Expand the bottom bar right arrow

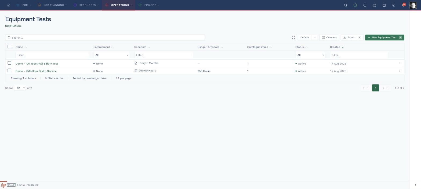(415, 185)
